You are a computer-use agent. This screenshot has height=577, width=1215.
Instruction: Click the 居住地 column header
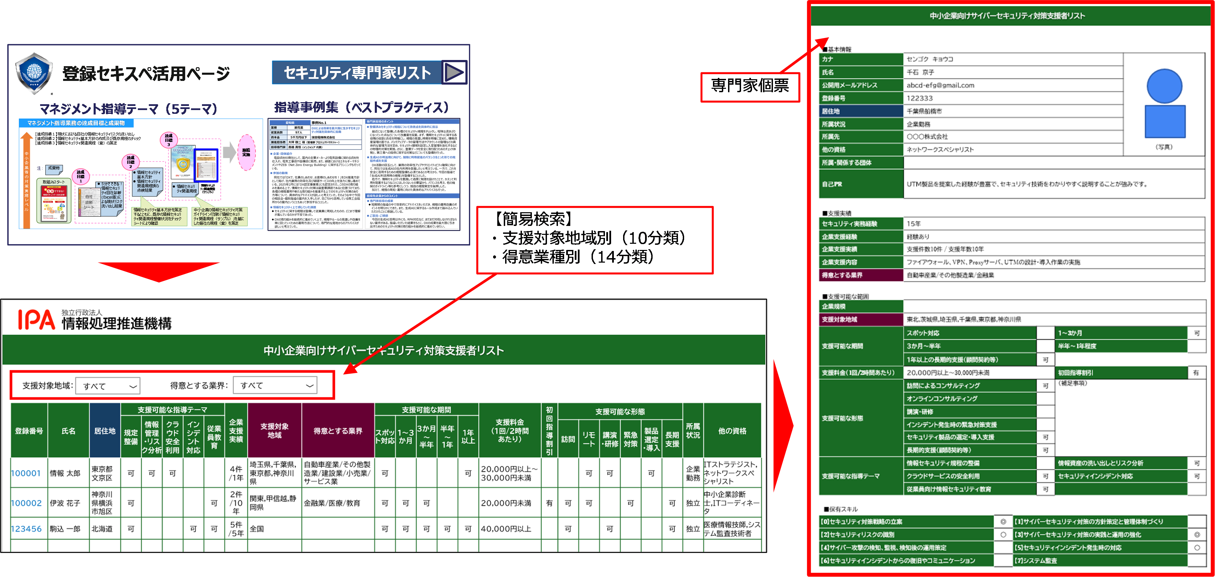[105, 431]
